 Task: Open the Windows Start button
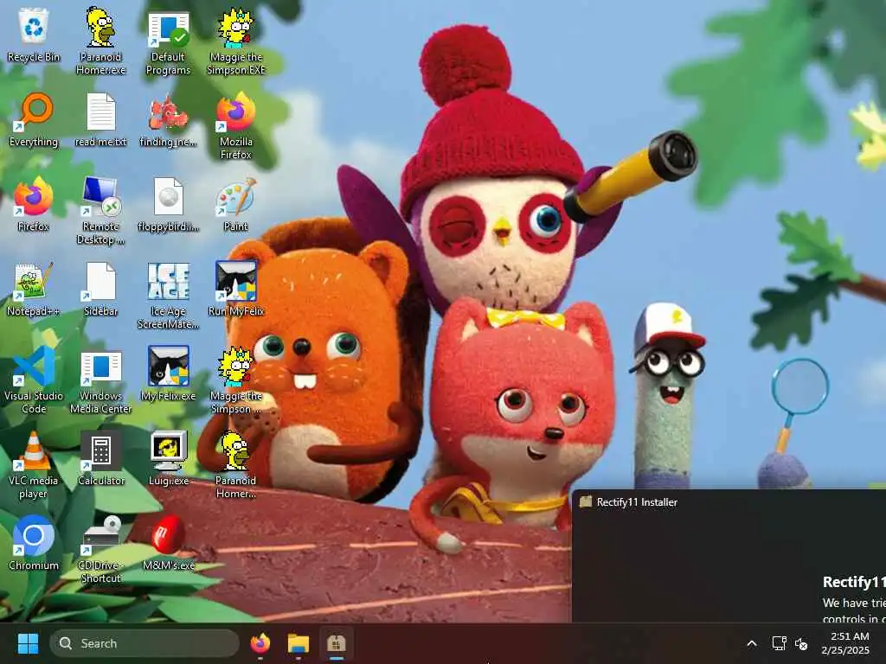click(x=28, y=643)
